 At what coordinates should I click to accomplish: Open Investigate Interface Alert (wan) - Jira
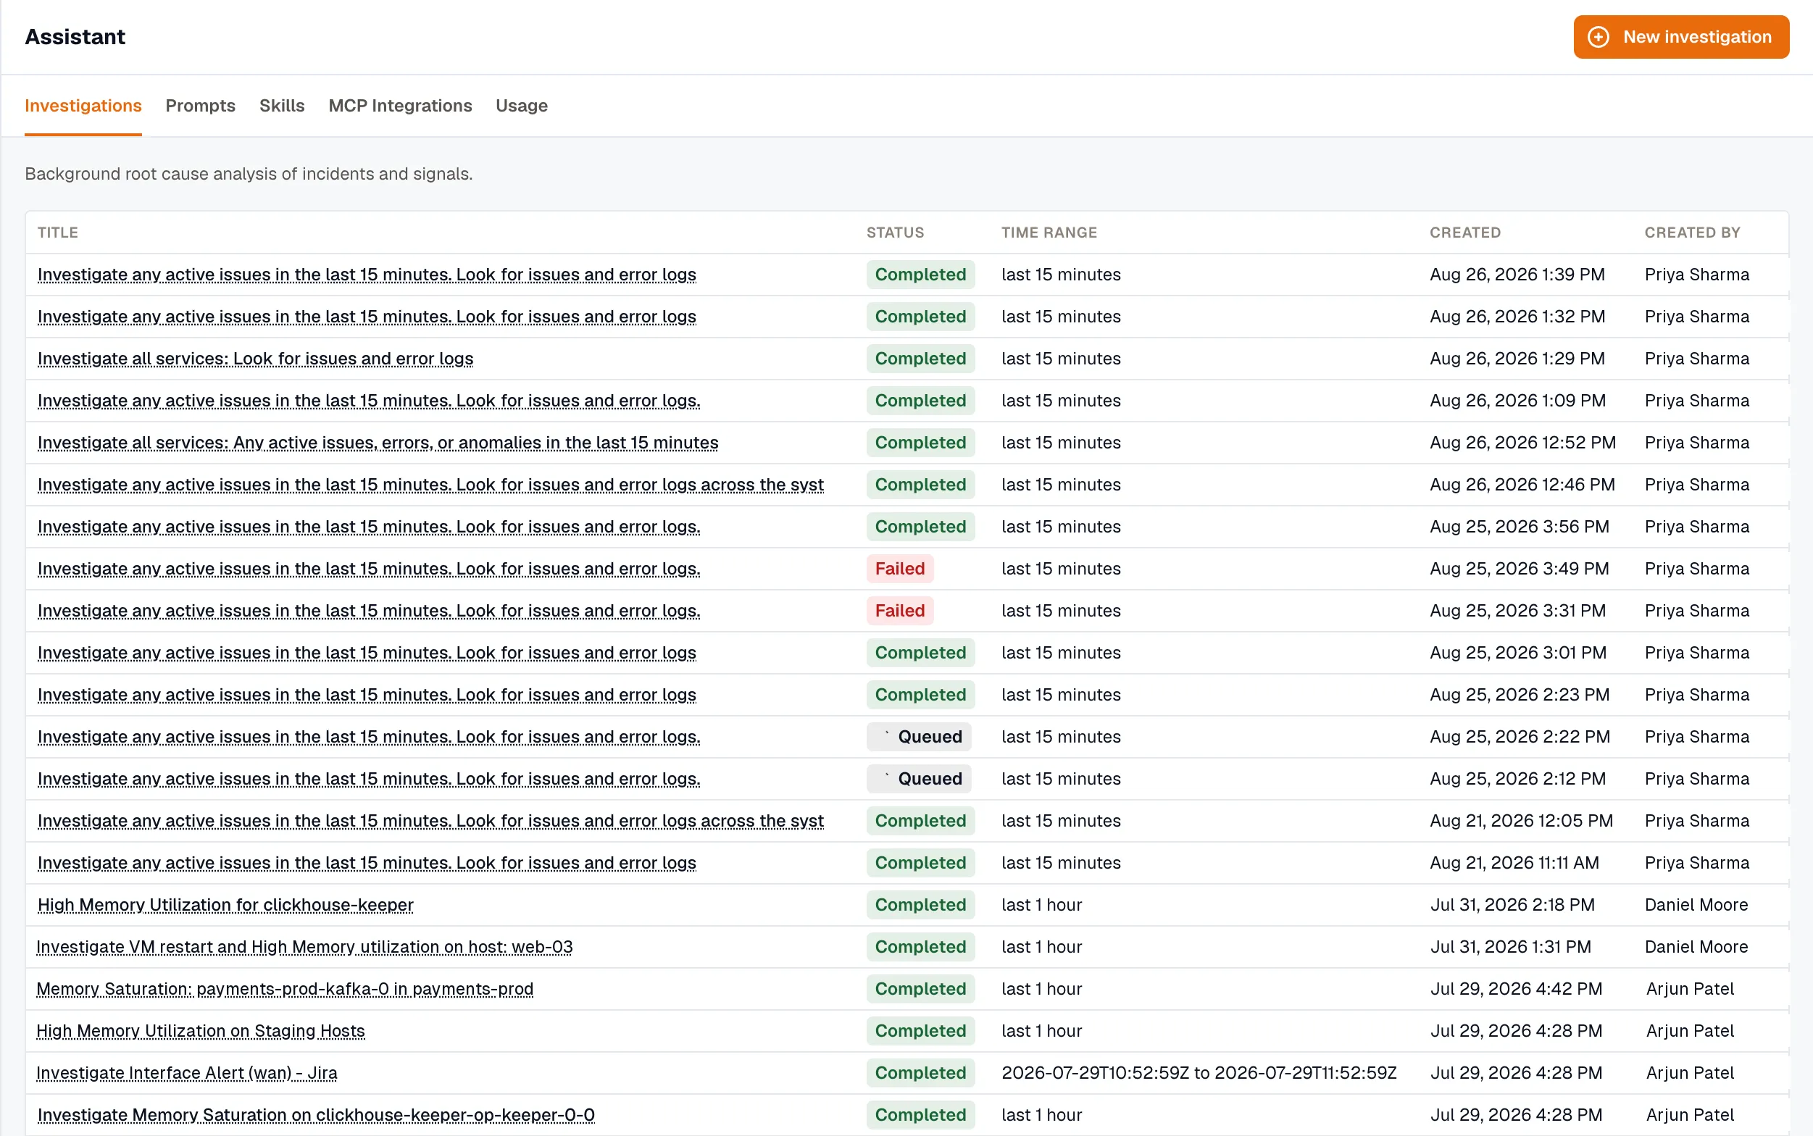tap(187, 1074)
